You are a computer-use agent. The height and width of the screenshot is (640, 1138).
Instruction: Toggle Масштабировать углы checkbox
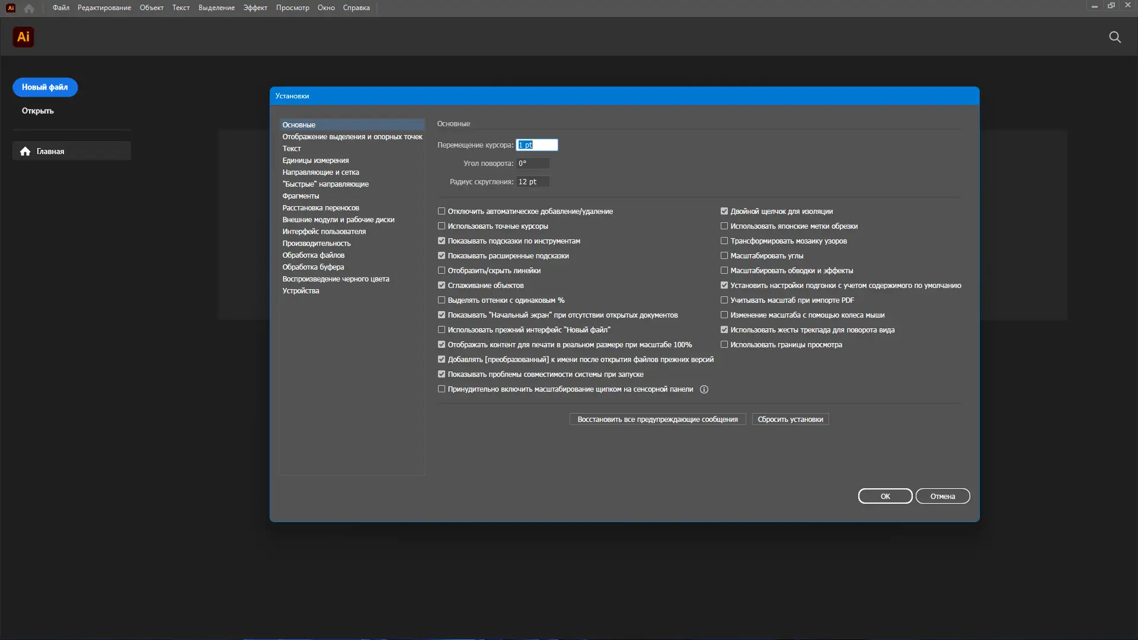[724, 255]
